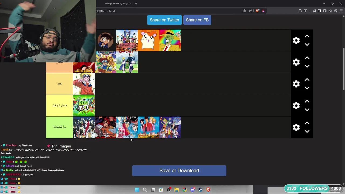This screenshot has height=194, width=345.
Task: Open the Brave Wallet icon
Action: (x=325, y=11)
